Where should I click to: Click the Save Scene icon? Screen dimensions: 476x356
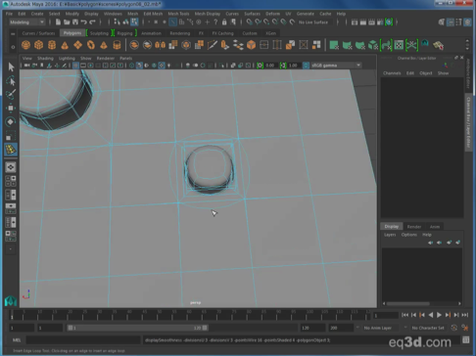tap(75, 22)
